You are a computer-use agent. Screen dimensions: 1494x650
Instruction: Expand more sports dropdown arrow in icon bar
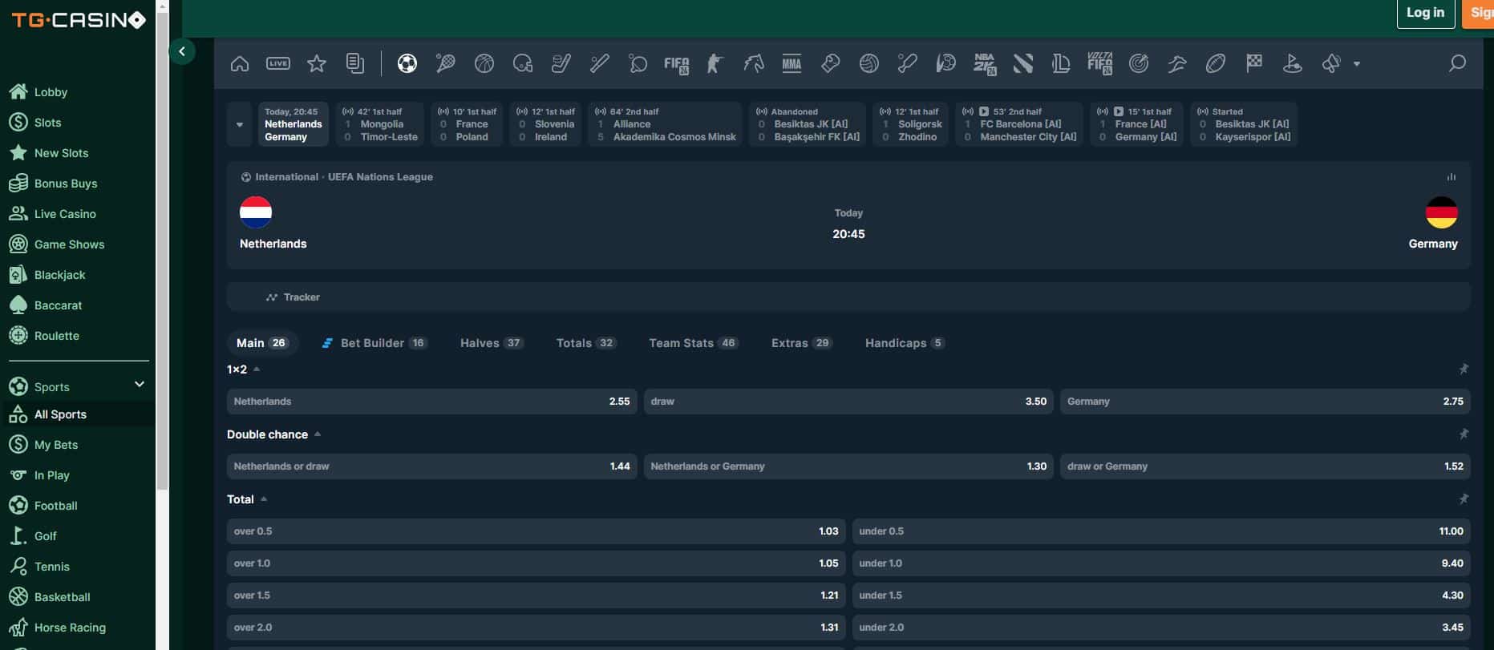1357,63
